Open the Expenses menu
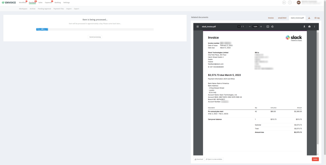Viewport: 326px width, 165px height. 48,3
